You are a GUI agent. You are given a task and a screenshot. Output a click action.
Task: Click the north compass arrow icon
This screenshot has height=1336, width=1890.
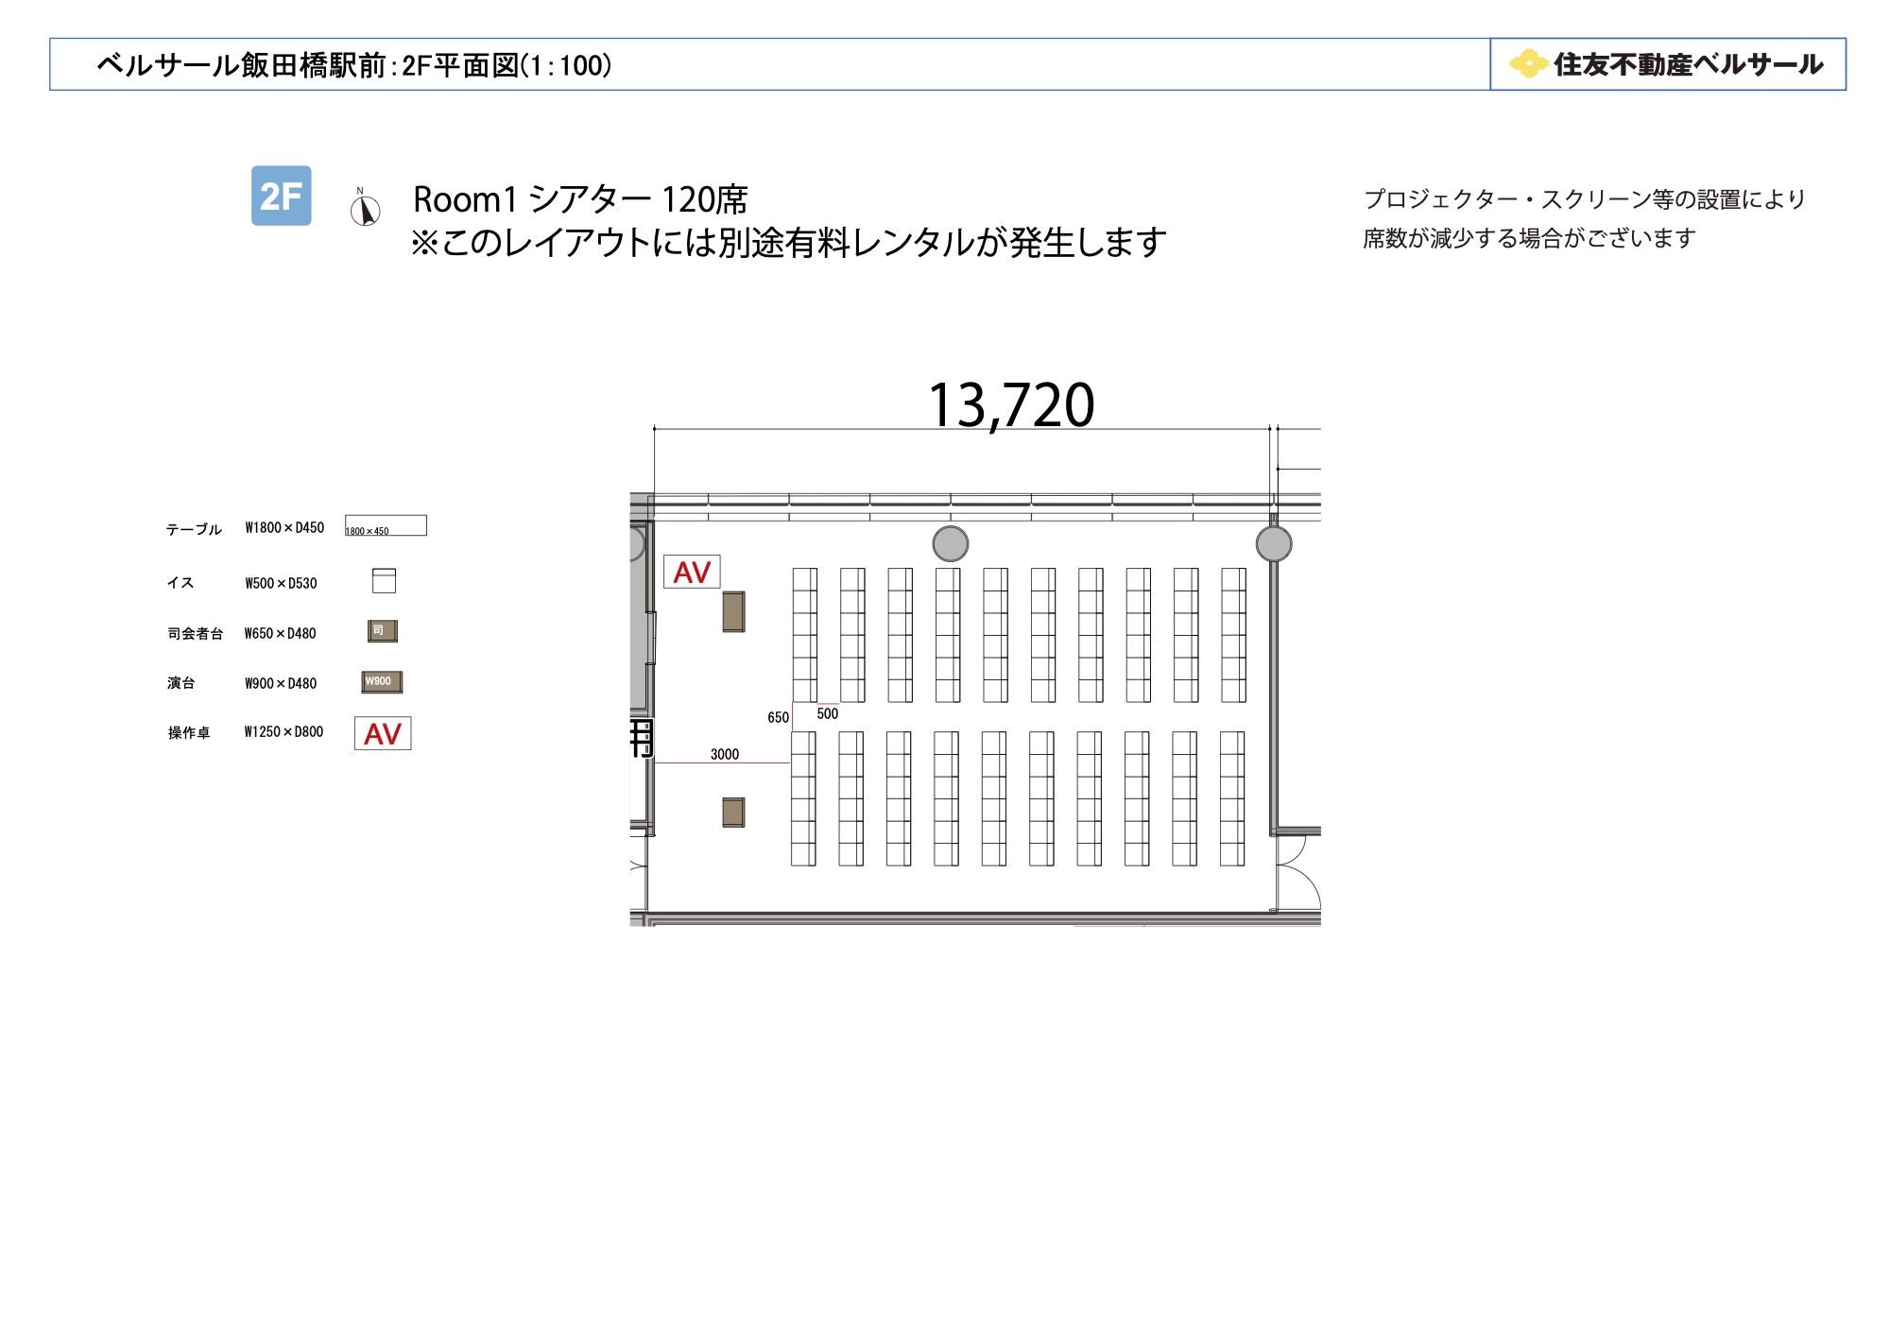coord(365,207)
